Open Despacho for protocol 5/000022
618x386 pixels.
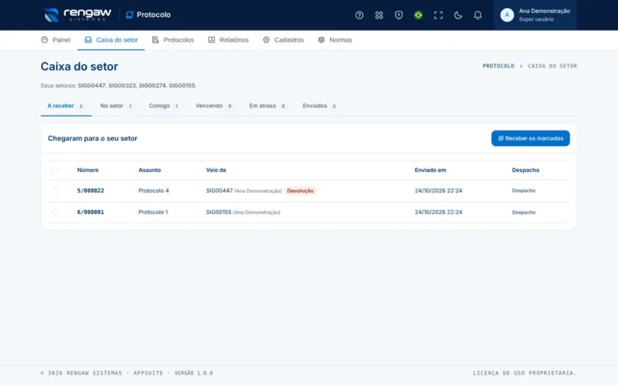(523, 191)
